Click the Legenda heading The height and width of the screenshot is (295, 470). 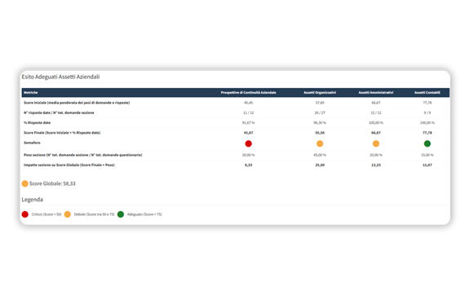(x=33, y=200)
